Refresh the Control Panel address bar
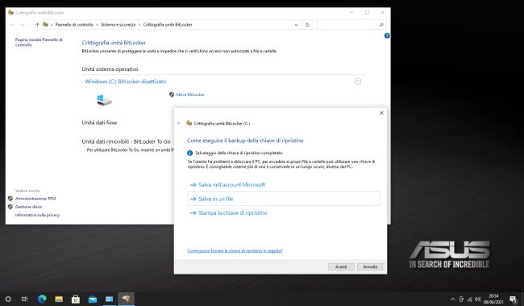 click(x=307, y=25)
